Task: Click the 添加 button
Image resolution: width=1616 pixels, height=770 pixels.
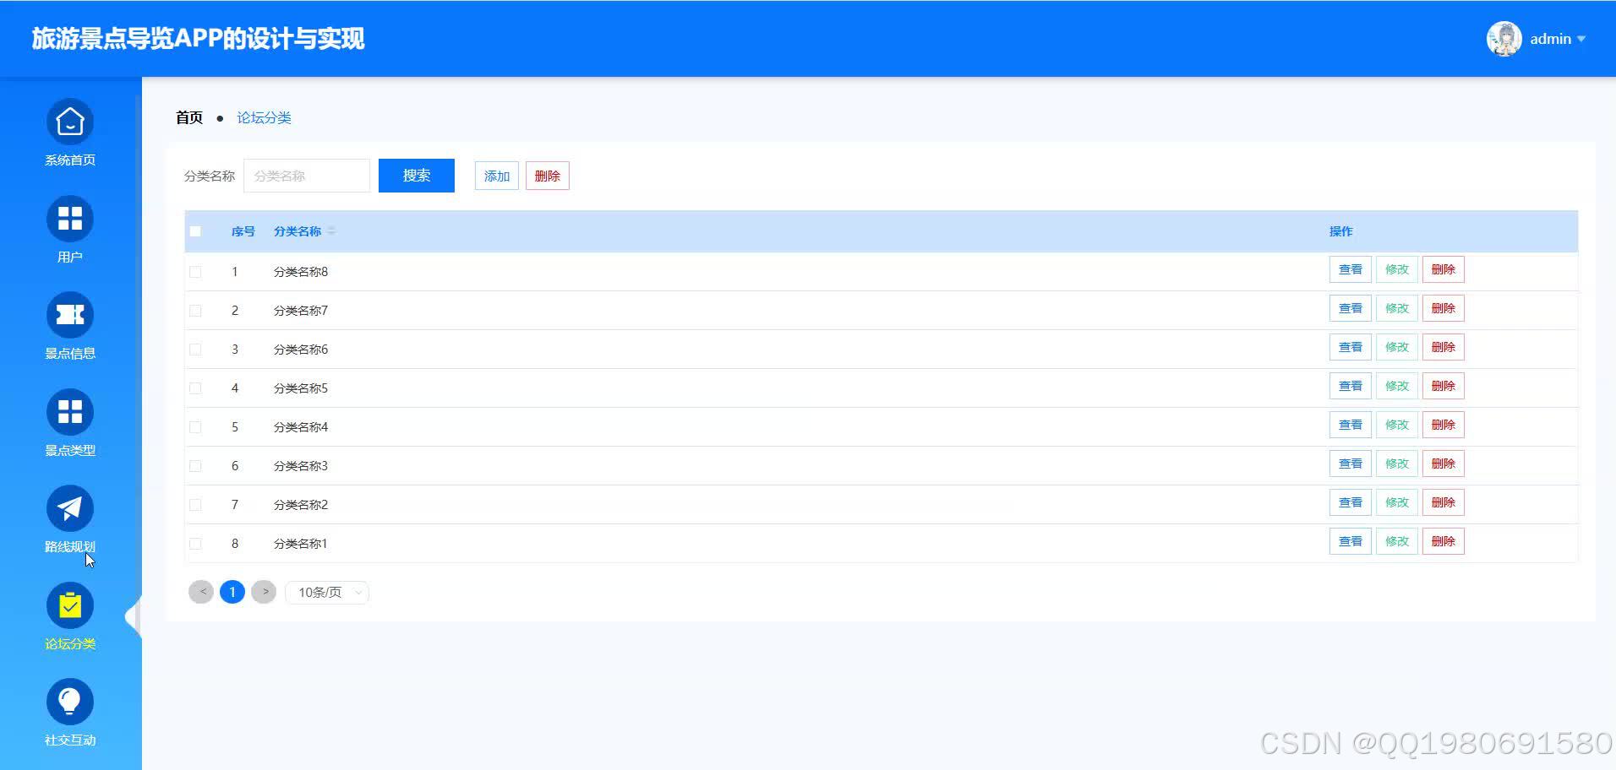Action: click(x=497, y=176)
